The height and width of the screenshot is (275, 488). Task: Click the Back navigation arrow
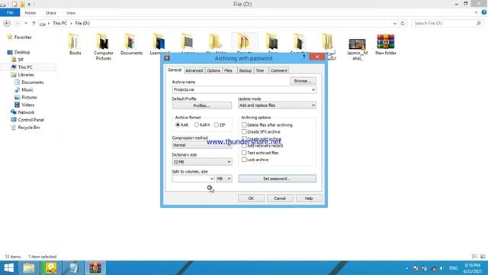[7, 24]
